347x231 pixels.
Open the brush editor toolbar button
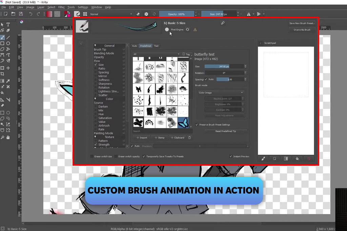tap(77, 14)
